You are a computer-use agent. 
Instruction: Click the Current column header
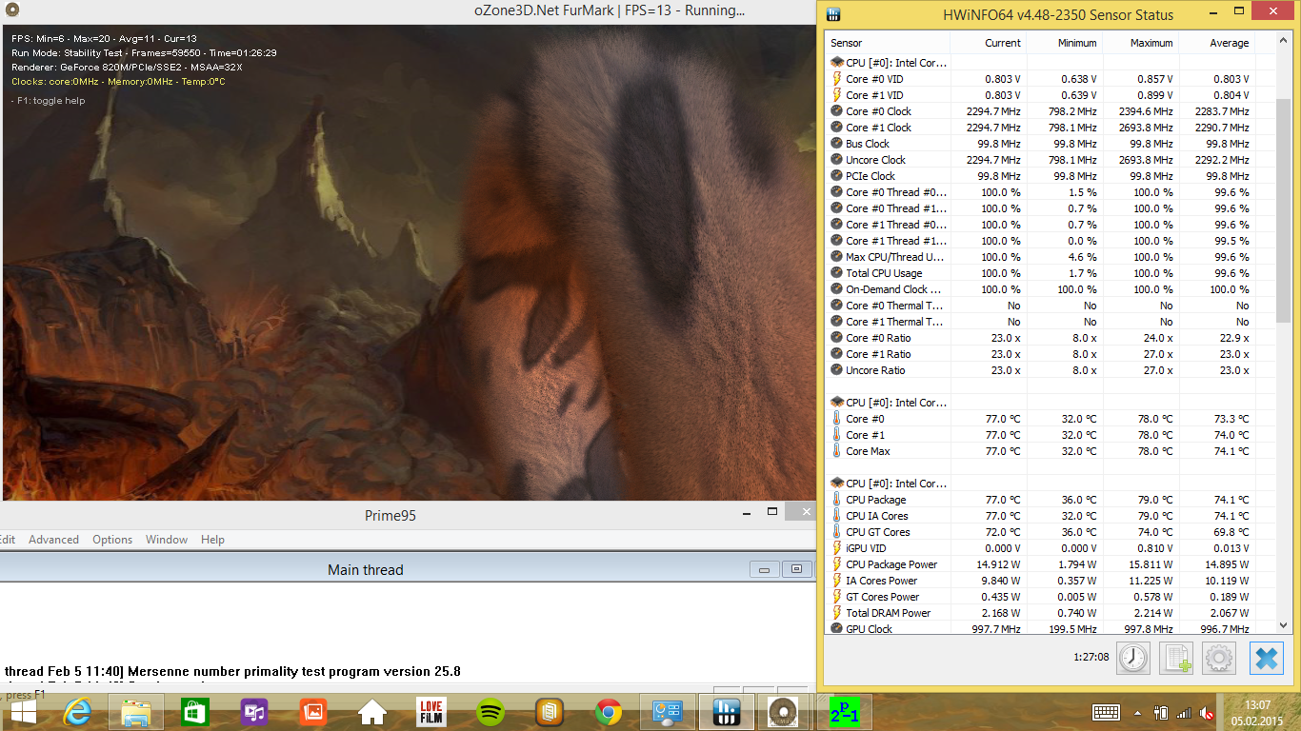click(989, 43)
